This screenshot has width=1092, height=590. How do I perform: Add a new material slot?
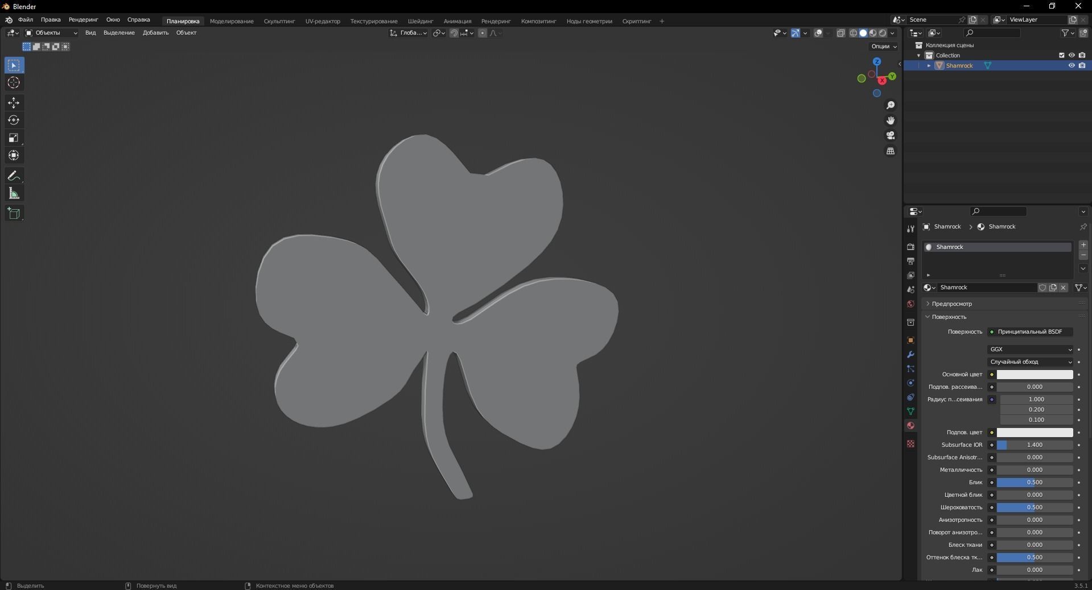click(1083, 245)
